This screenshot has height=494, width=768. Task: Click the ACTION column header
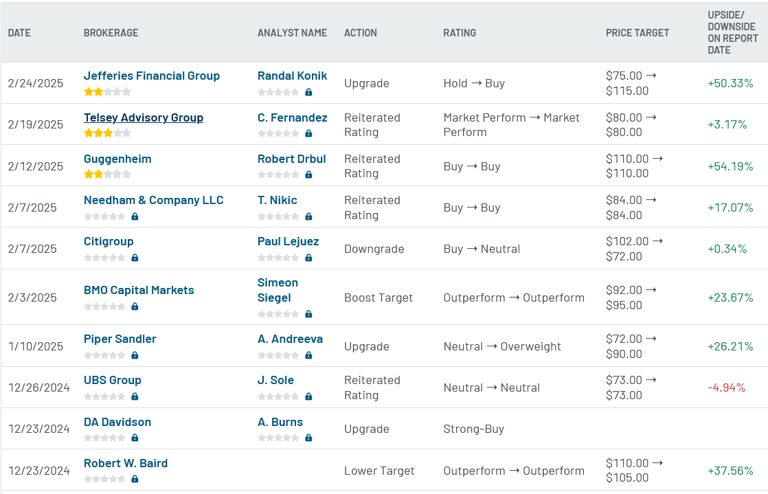tap(361, 33)
